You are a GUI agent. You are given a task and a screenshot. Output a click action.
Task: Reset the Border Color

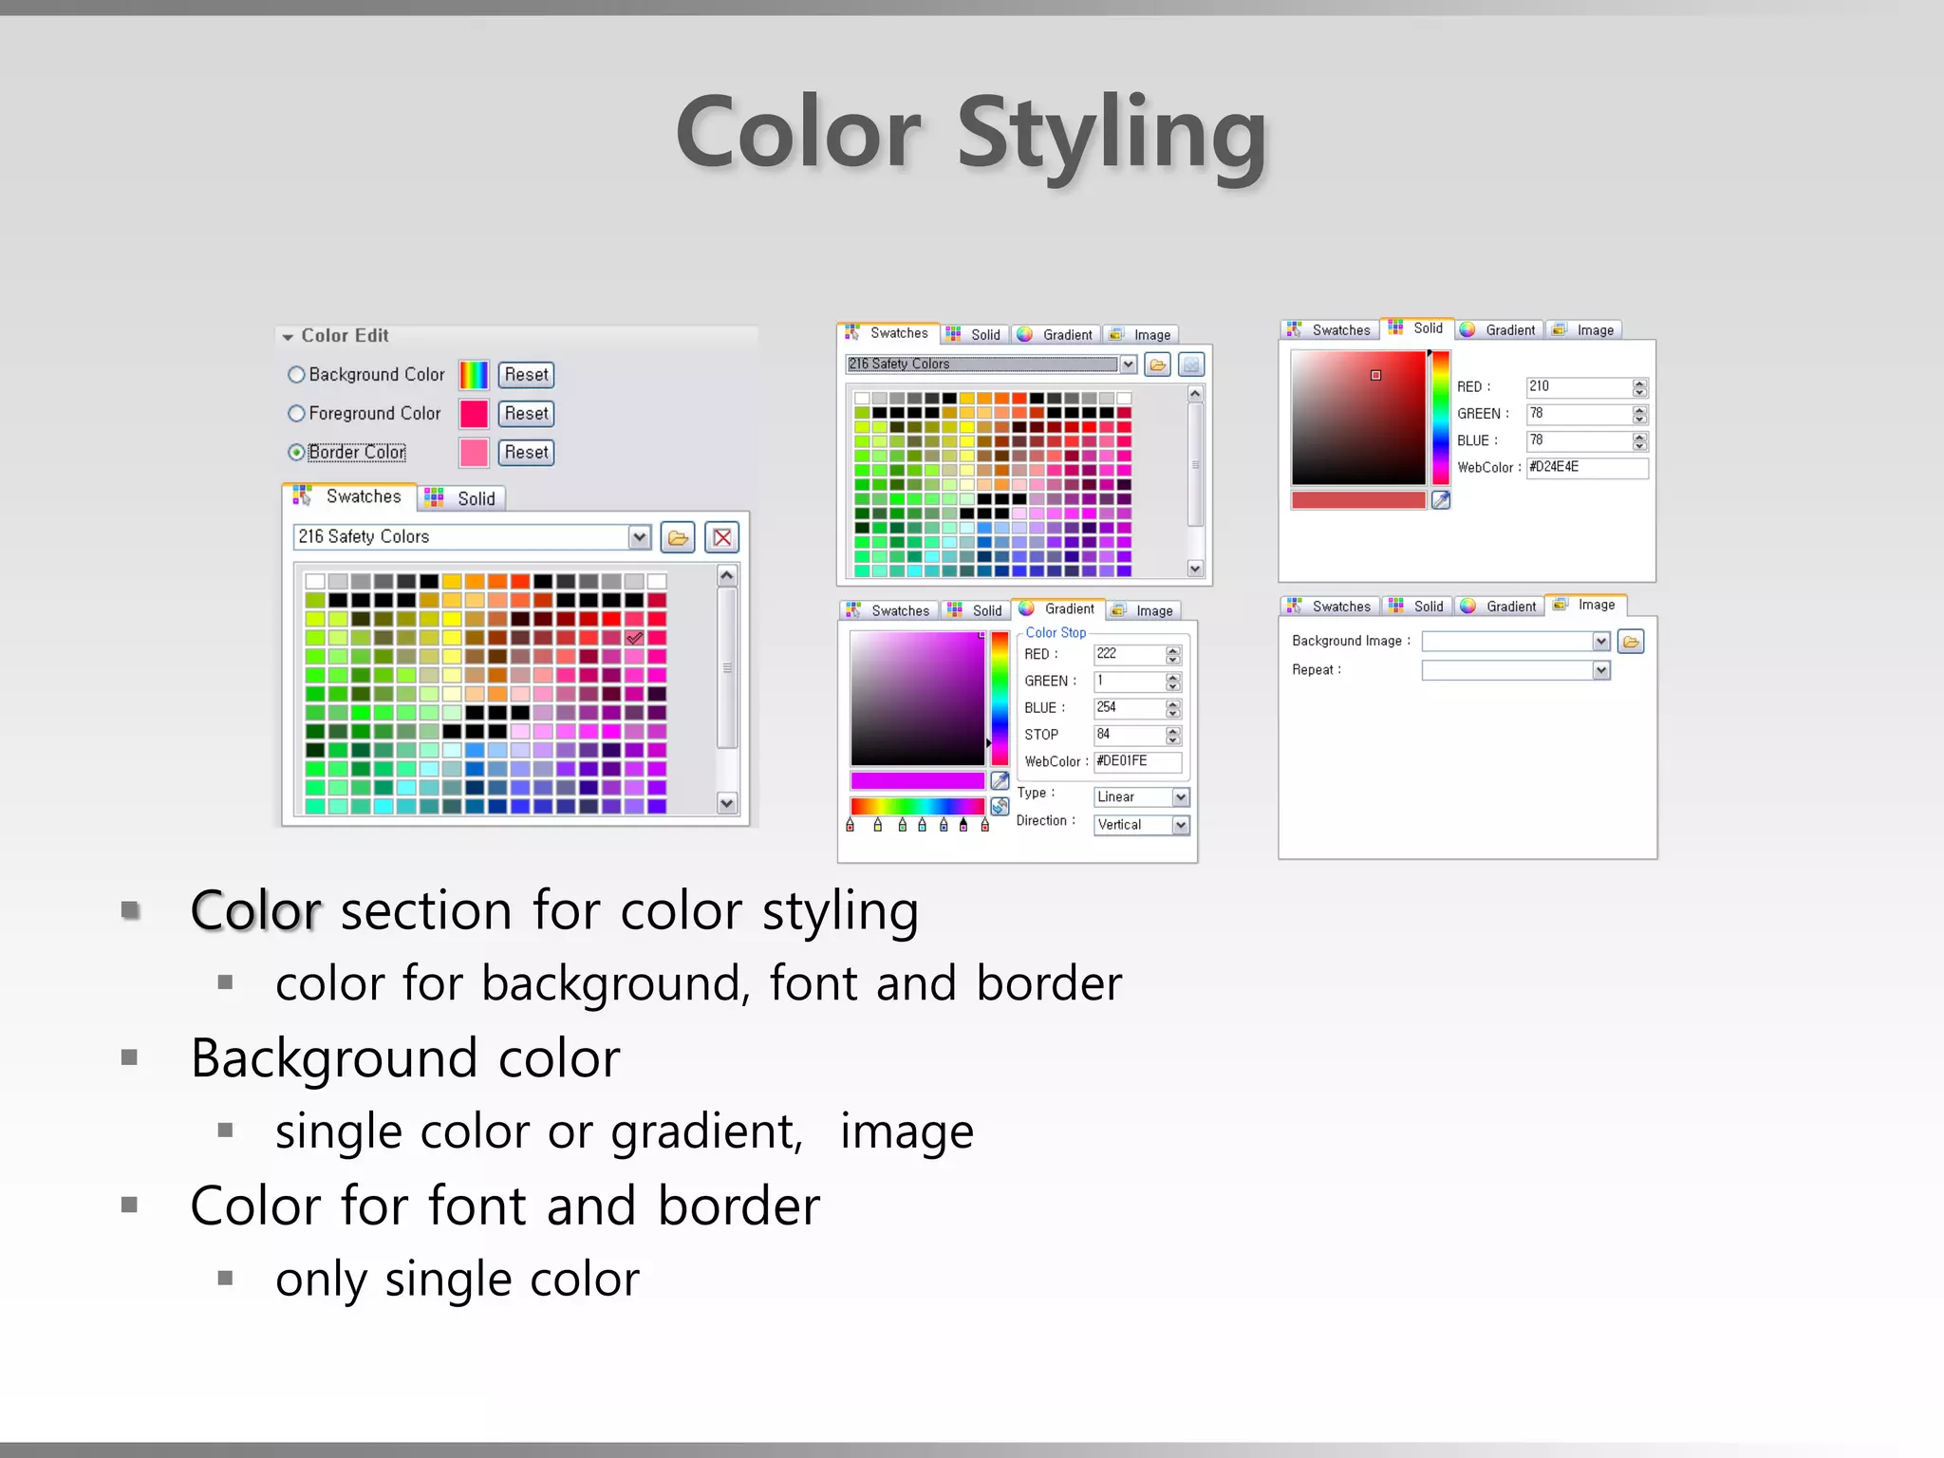click(526, 453)
